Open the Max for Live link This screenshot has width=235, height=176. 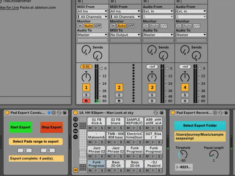tap(9, 7)
